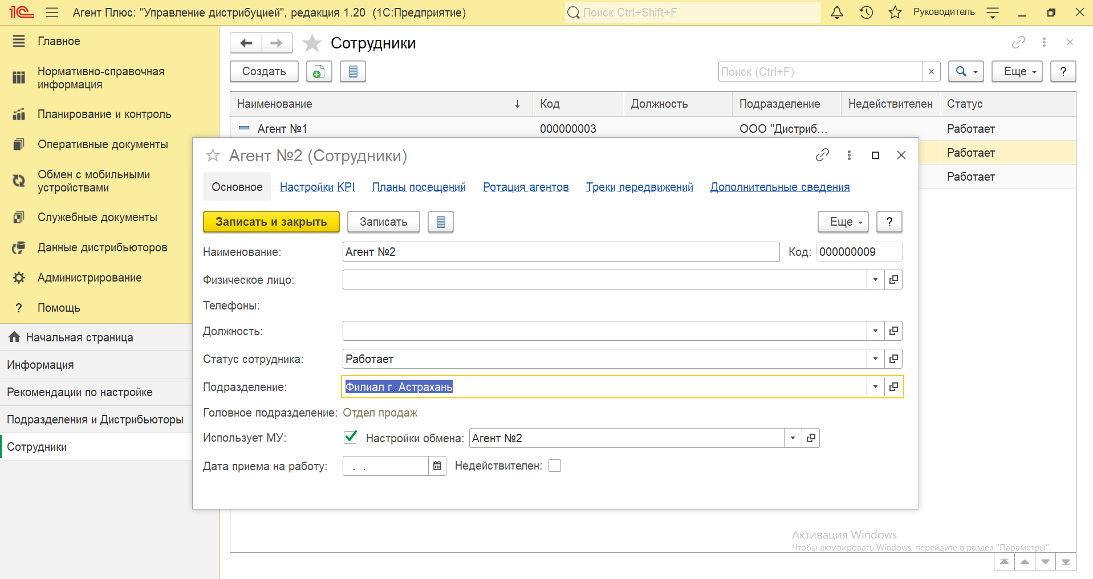Jump to list start with top arrow
This screenshot has height=579, width=1093.
click(1004, 562)
